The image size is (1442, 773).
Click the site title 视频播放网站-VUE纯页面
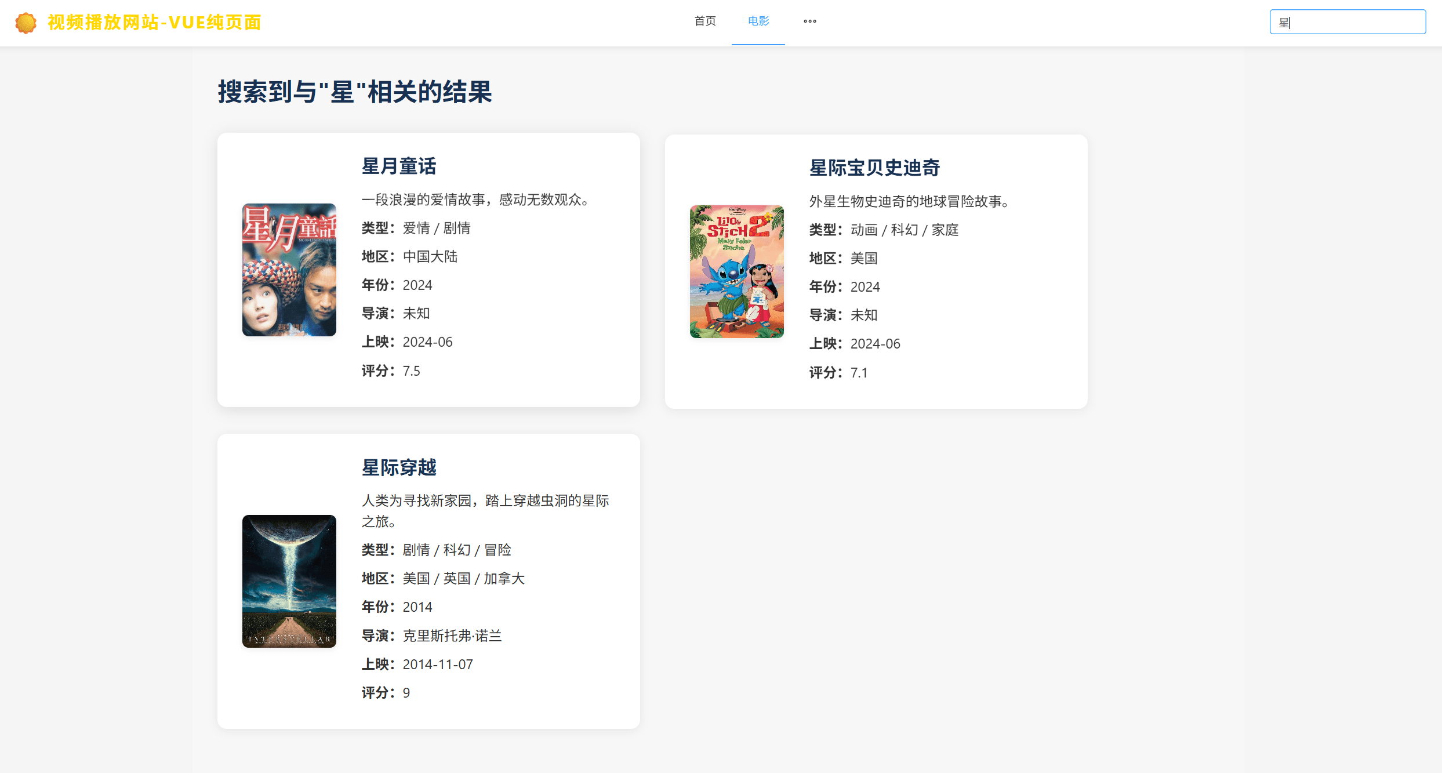[154, 23]
